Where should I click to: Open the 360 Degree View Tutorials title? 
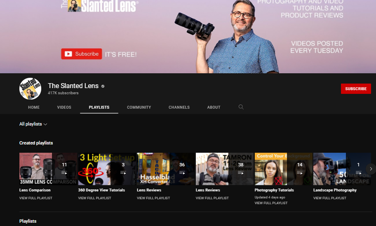pos(101,190)
